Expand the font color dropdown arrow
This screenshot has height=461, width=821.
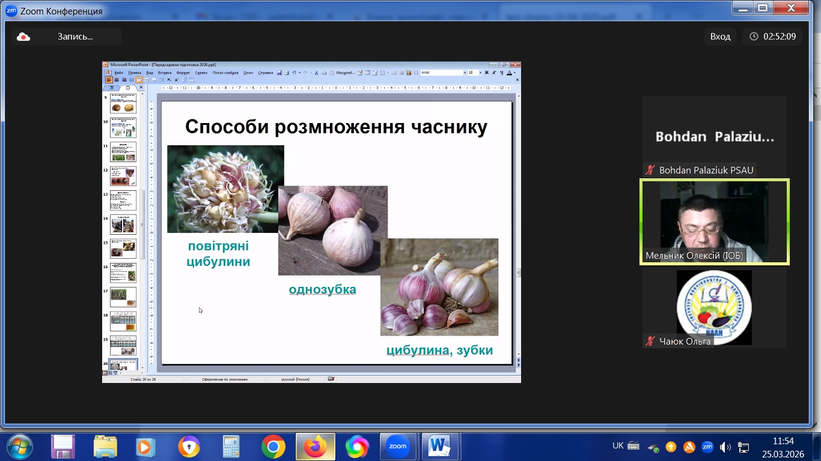click(x=515, y=73)
